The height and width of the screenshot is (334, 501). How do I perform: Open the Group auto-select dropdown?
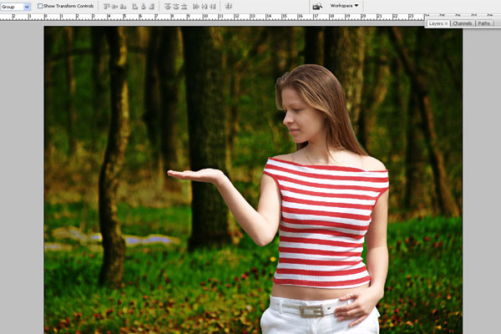(x=15, y=6)
